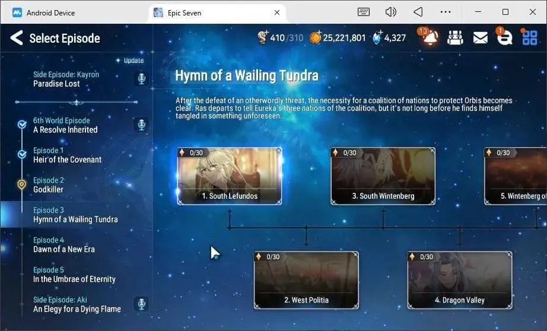Open the notification bell with 13 badge
The image size is (547, 331).
click(430, 37)
